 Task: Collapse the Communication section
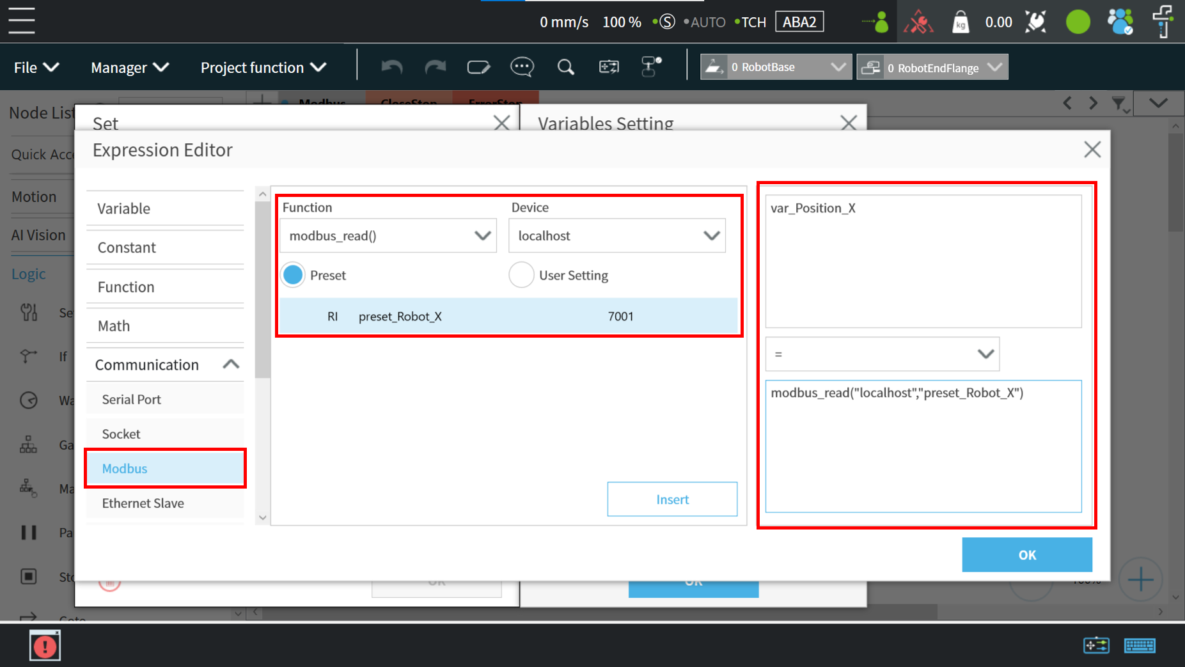[230, 365]
